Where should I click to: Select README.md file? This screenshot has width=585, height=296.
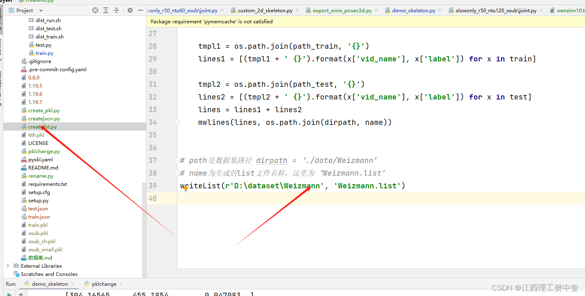43,168
